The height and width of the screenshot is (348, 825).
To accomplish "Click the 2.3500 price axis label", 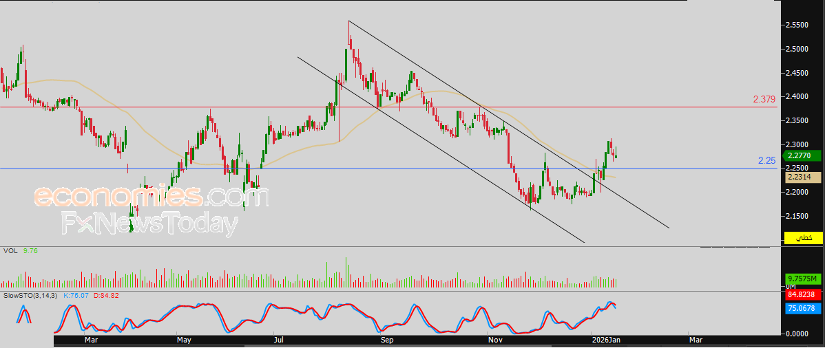I will click(x=797, y=120).
